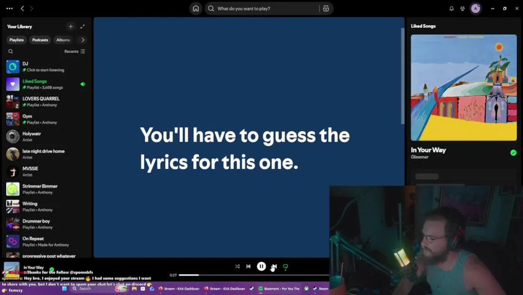The width and height of the screenshot is (523, 295).
Task: Open the three-dot app menu
Action: 9,8
